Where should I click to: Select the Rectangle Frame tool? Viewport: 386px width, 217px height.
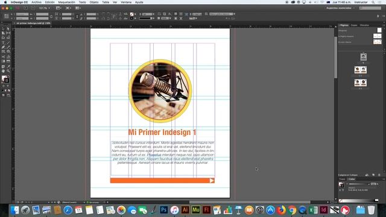click(x=3, y=51)
